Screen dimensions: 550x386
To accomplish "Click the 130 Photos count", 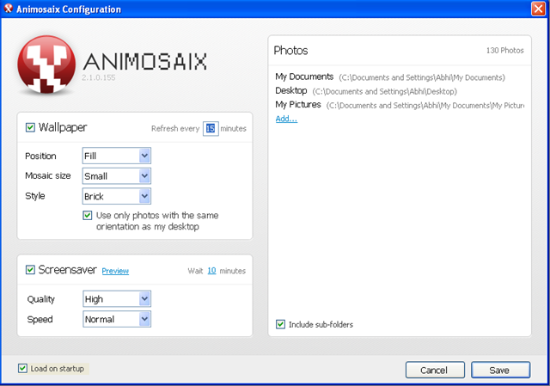I will [504, 51].
